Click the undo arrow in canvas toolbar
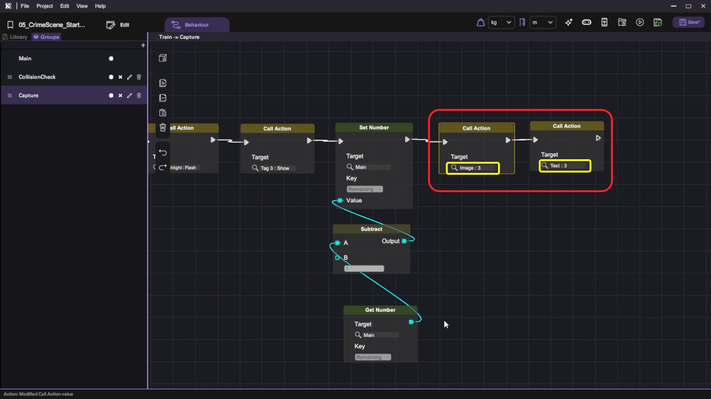The height and width of the screenshot is (399, 711). pos(163,153)
